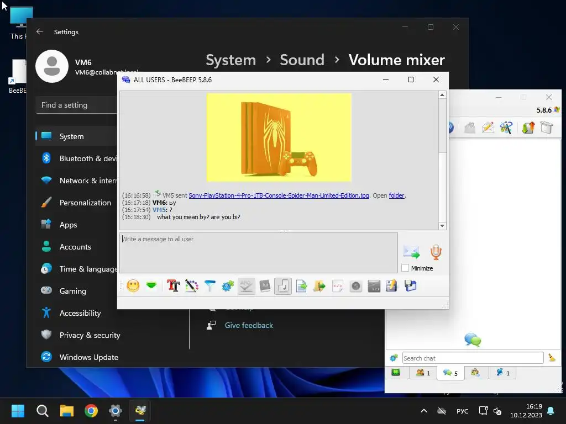Viewport: 566px width, 424px height.
Task: Click the orange microphone voice message icon
Action: pyautogui.click(x=436, y=252)
